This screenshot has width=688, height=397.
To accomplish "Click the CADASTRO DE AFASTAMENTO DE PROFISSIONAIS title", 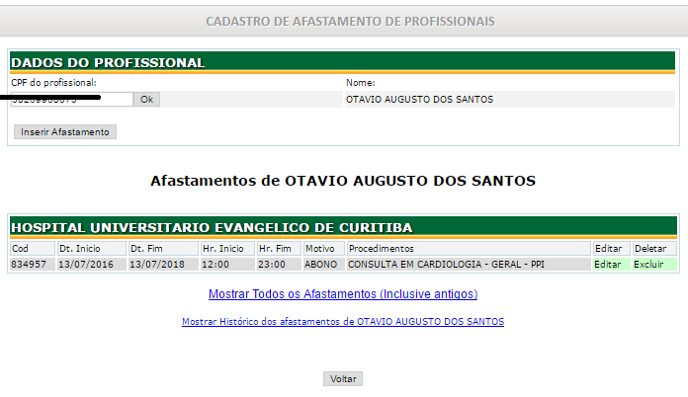I will pyautogui.click(x=350, y=22).
